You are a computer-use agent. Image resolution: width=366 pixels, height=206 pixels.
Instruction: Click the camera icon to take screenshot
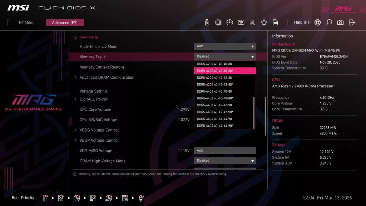tap(340, 22)
